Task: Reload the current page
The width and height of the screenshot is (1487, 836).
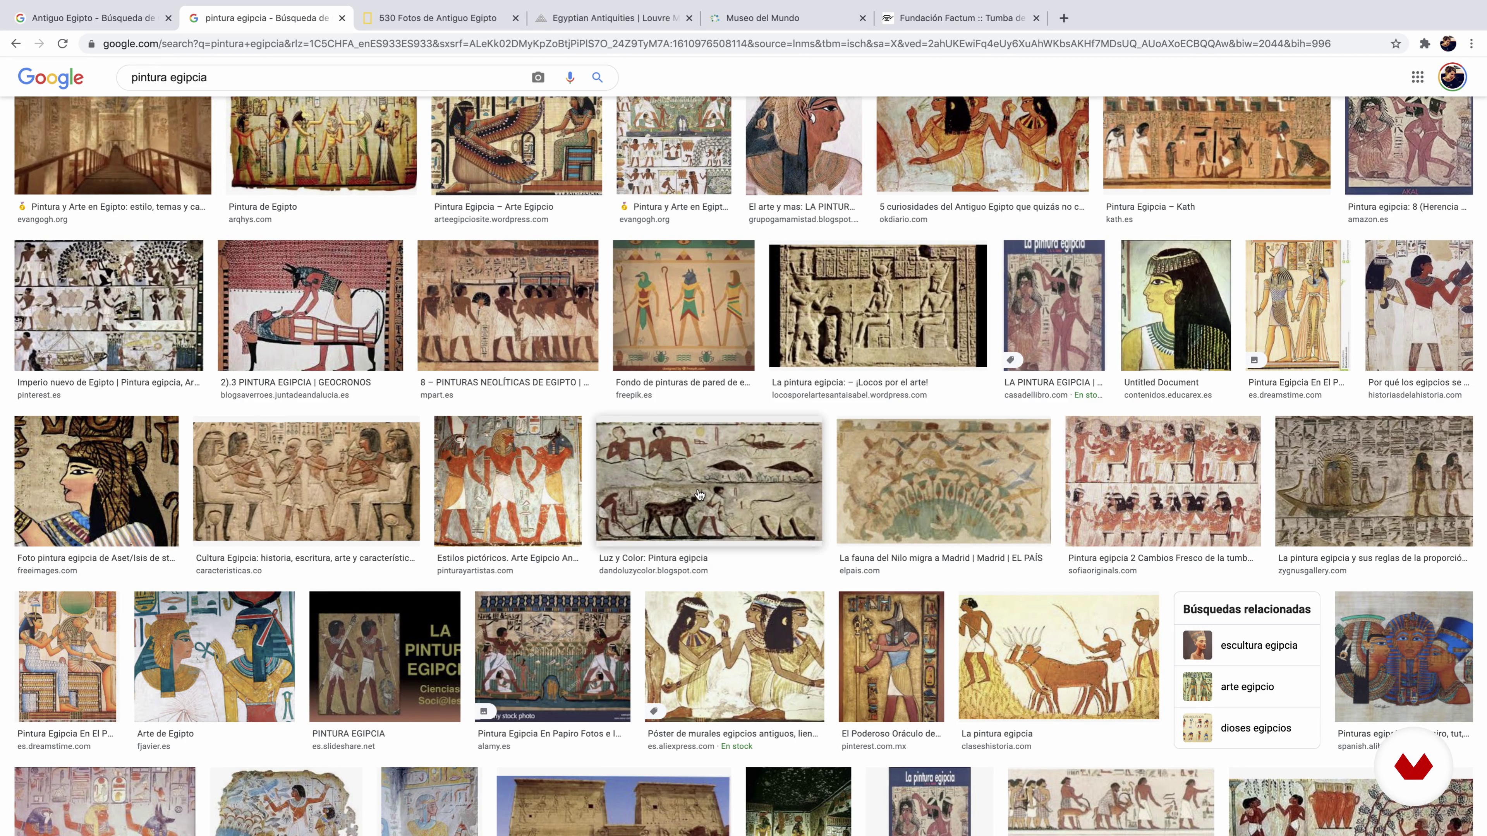Action: point(62,44)
